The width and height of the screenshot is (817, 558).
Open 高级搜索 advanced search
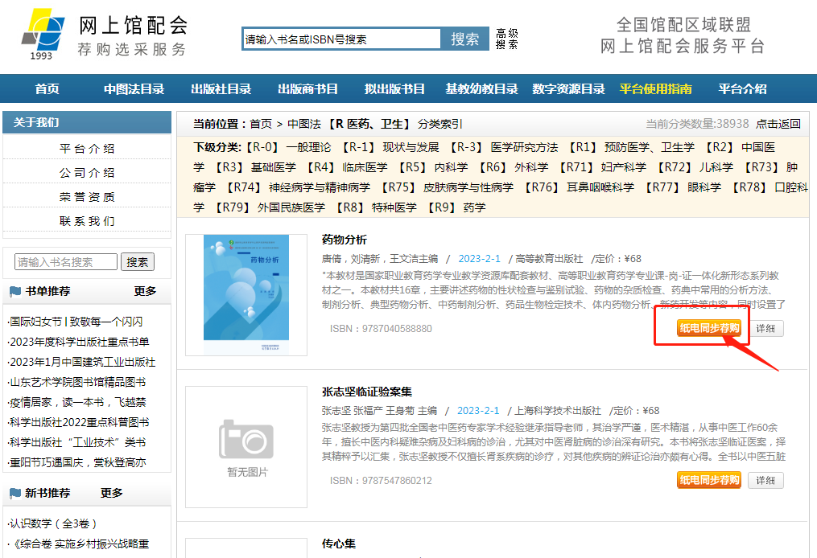pos(507,39)
